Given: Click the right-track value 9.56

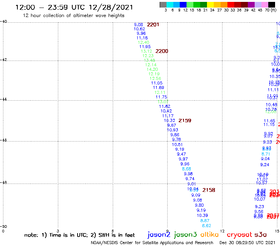Looking at the screenshot, I should tap(259, 212).
